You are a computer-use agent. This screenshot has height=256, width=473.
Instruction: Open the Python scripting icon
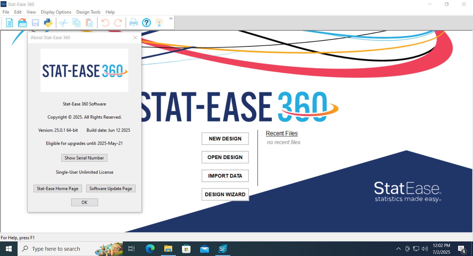click(x=48, y=22)
